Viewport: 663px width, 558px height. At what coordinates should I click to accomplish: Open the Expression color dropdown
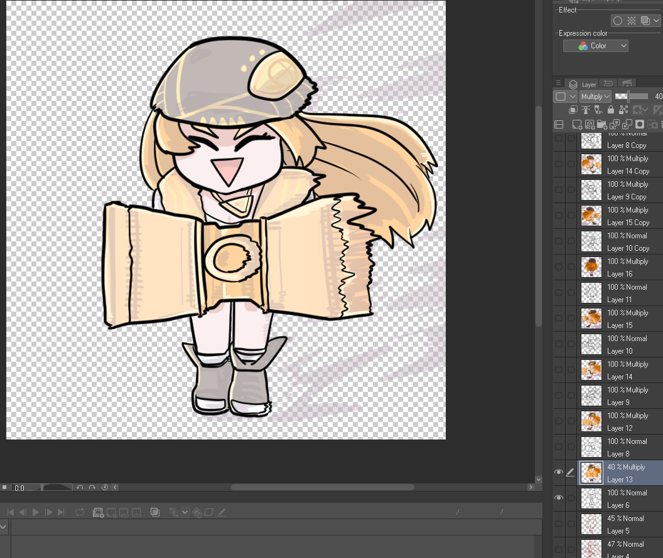tap(595, 46)
